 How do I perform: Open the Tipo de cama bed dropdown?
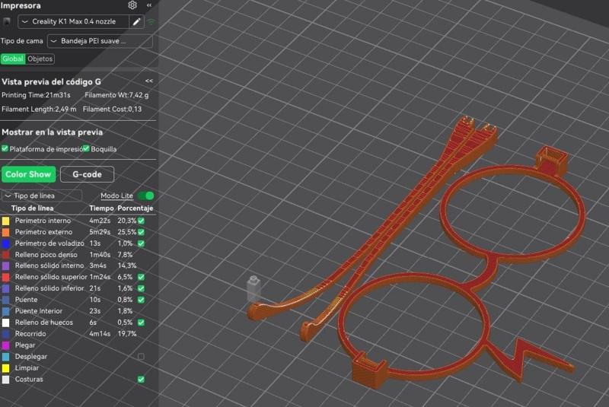(x=100, y=41)
